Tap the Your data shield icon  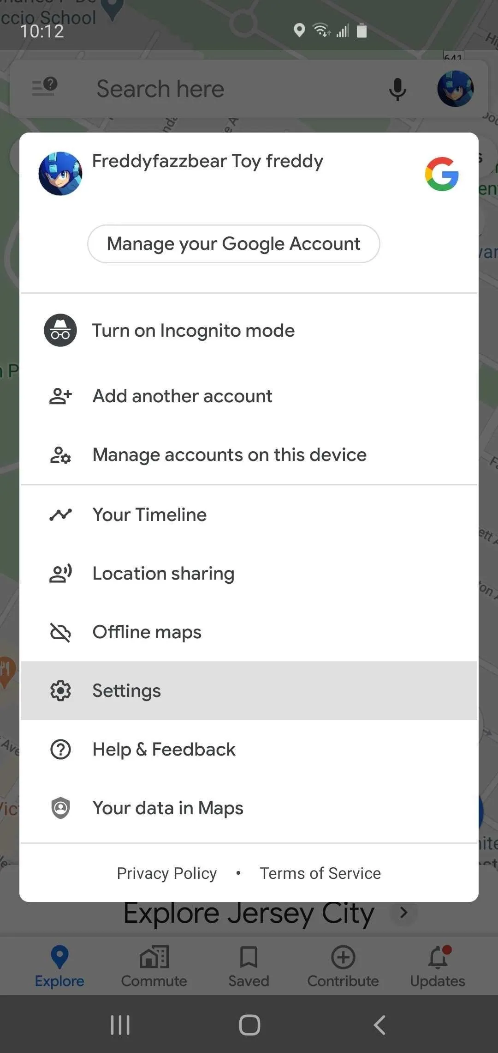point(60,808)
